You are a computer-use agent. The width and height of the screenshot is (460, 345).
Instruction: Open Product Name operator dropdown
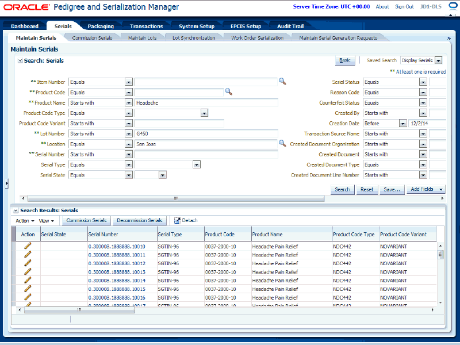click(129, 103)
